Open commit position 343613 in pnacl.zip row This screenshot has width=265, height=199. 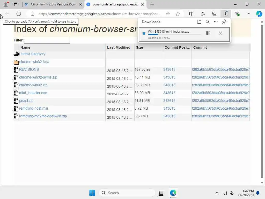(169, 101)
